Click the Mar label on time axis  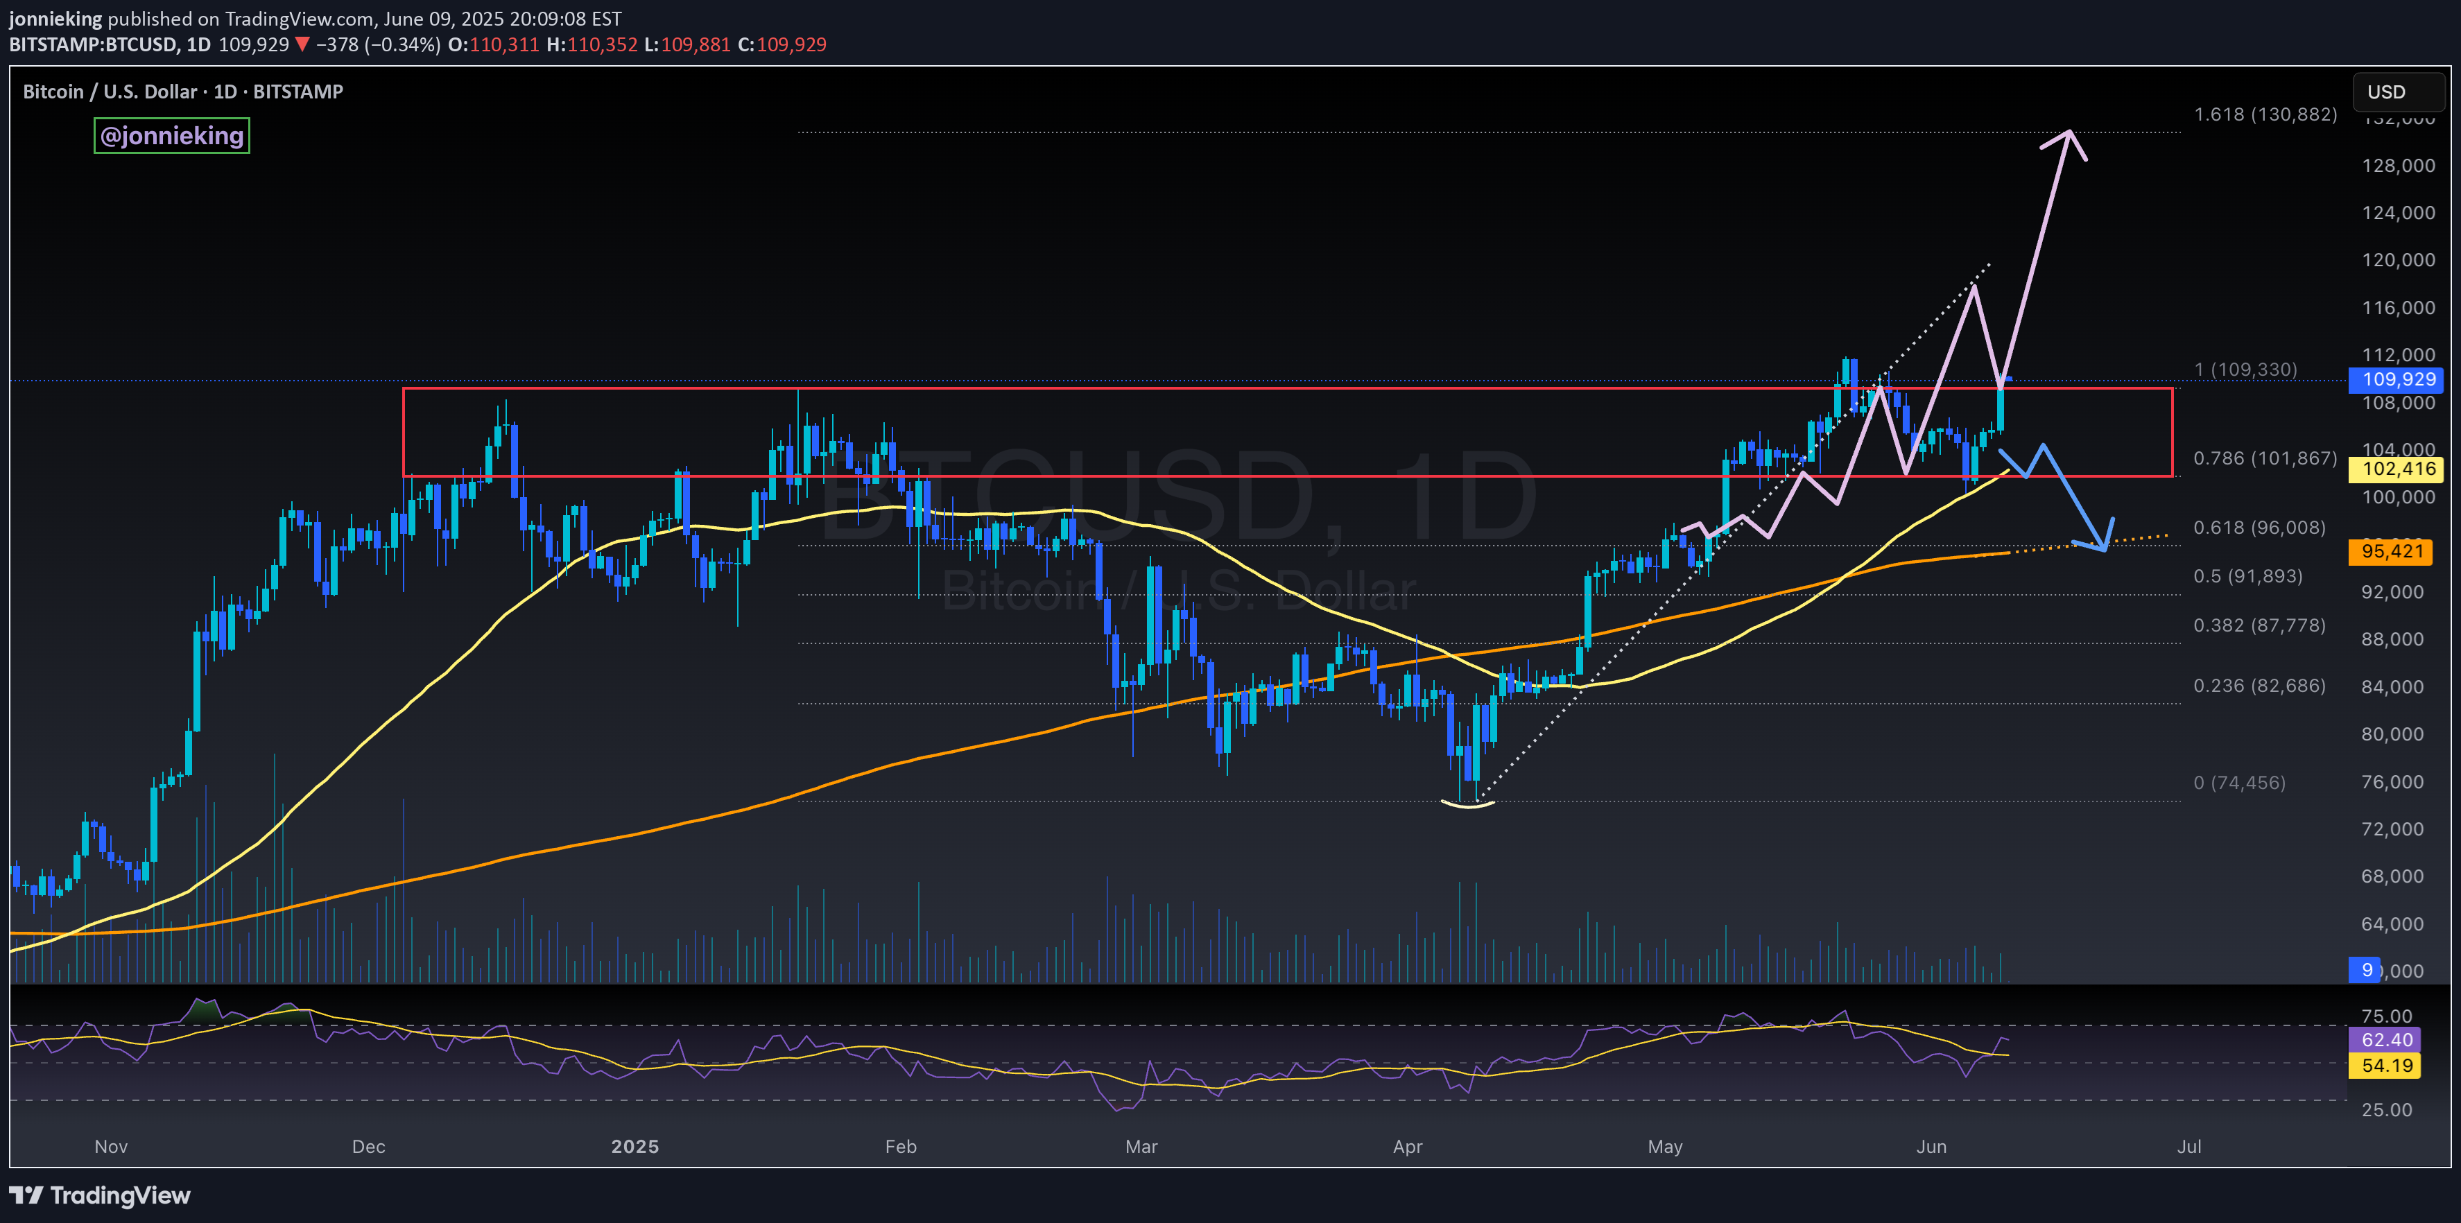1141,1147
